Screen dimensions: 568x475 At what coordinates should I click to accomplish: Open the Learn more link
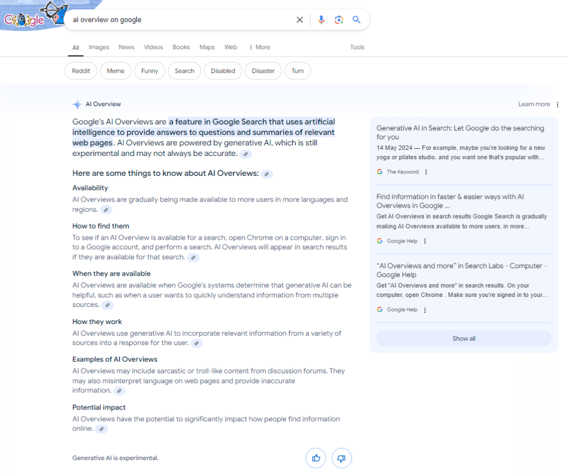click(x=534, y=104)
